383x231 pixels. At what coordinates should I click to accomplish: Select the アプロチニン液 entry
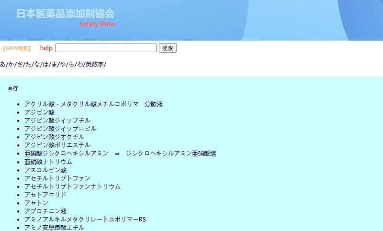(x=45, y=211)
